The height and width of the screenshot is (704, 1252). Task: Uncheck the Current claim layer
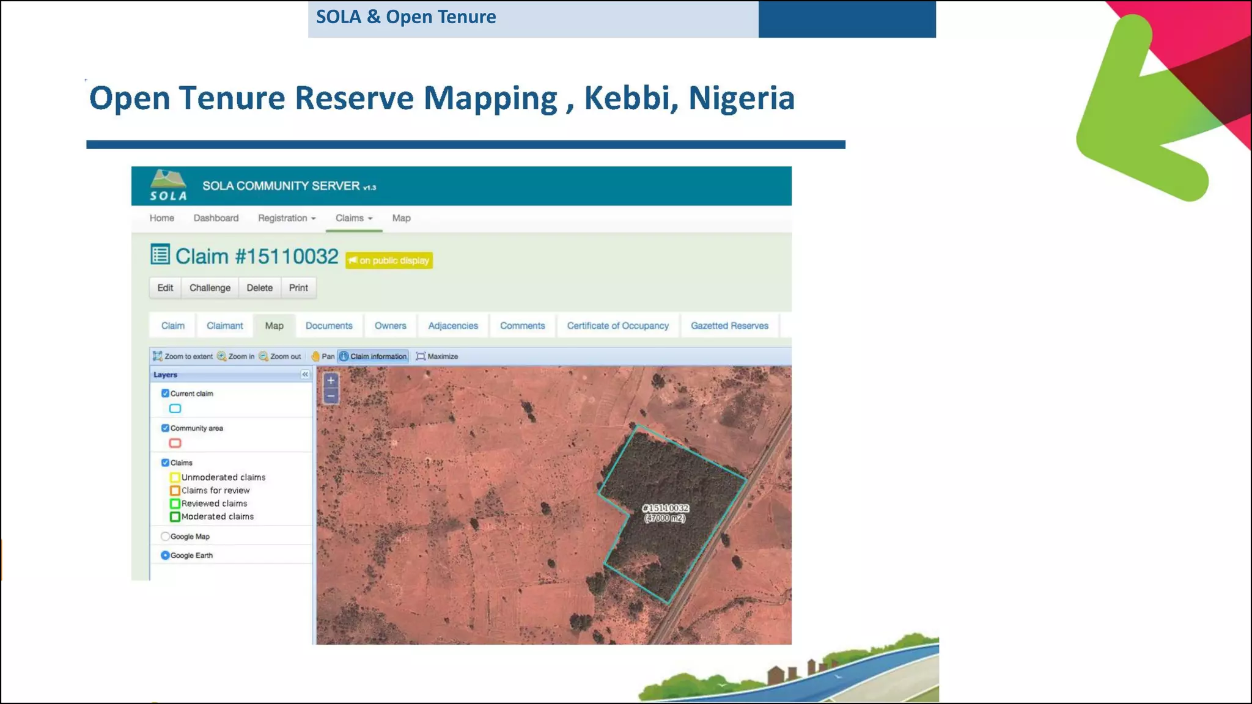(165, 394)
